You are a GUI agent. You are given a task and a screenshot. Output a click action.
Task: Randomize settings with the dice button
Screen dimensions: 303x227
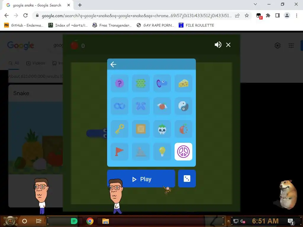pyautogui.click(x=187, y=179)
